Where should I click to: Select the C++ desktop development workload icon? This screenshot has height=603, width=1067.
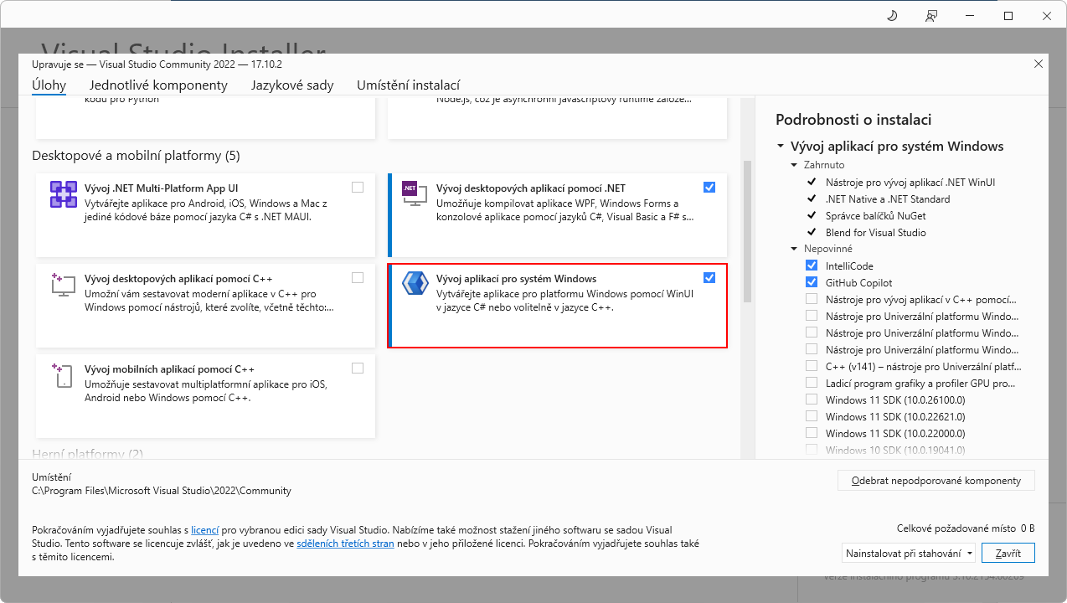point(63,284)
